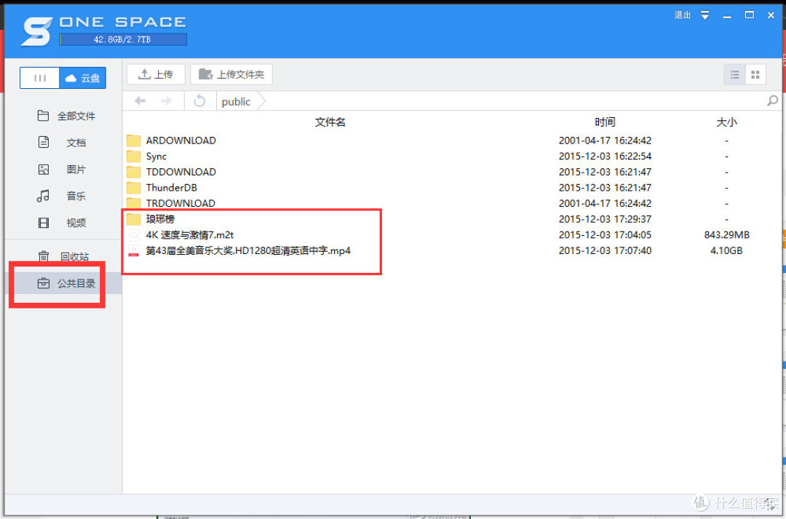Click the timestamp 2015-12-03 17:29:37
786x519 pixels.
[605, 219]
